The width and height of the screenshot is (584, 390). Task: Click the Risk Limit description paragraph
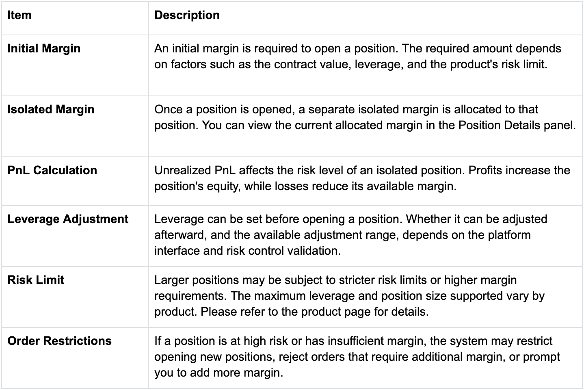pos(349,296)
